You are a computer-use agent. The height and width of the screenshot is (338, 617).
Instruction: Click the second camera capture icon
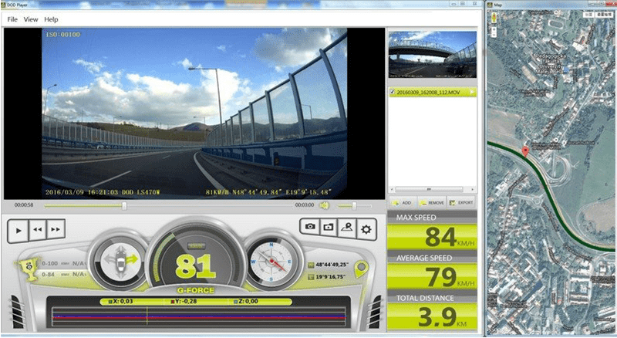[x=329, y=228]
